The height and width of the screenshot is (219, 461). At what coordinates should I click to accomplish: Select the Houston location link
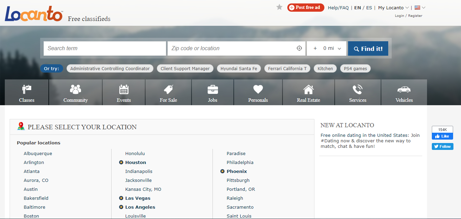tap(136, 162)
